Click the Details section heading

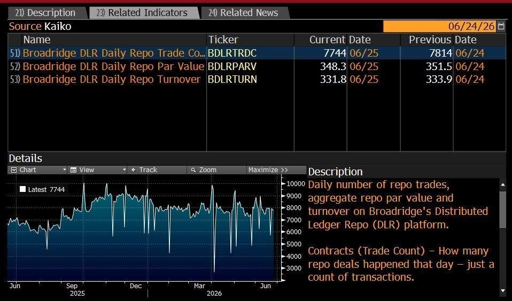tap(26, 158)
